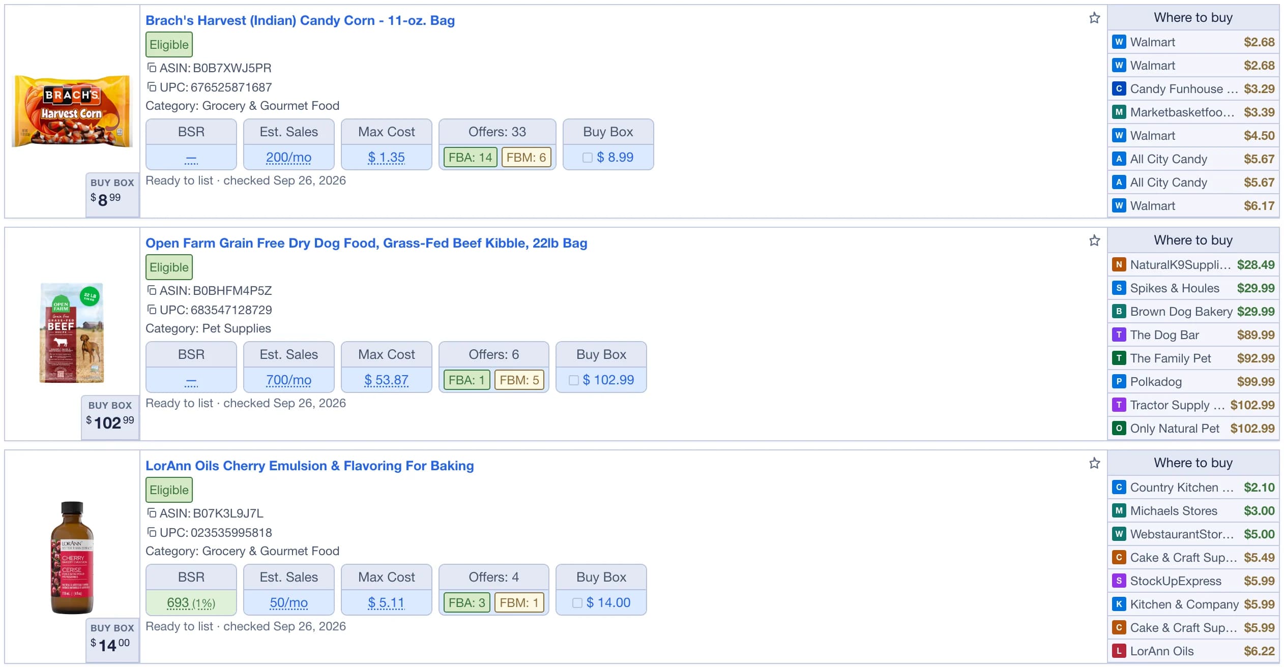Click Open Farm Beef dog food image
1284x668 pixels.
tap(72, 333)
